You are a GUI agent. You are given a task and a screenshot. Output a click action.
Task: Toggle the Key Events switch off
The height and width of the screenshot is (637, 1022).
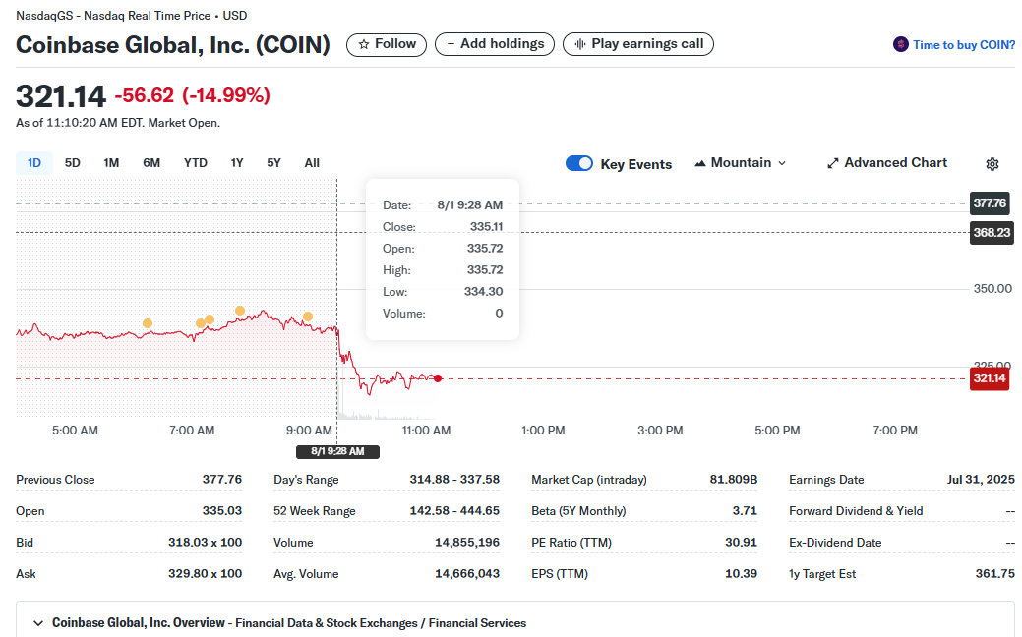[x=578, y=163]
